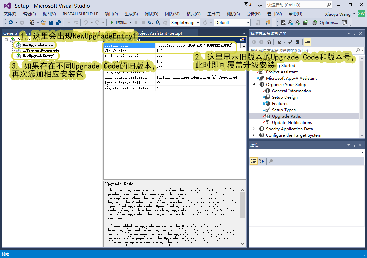
Task: Select the Language Identifiers value 2052
Action: (160, 72)
